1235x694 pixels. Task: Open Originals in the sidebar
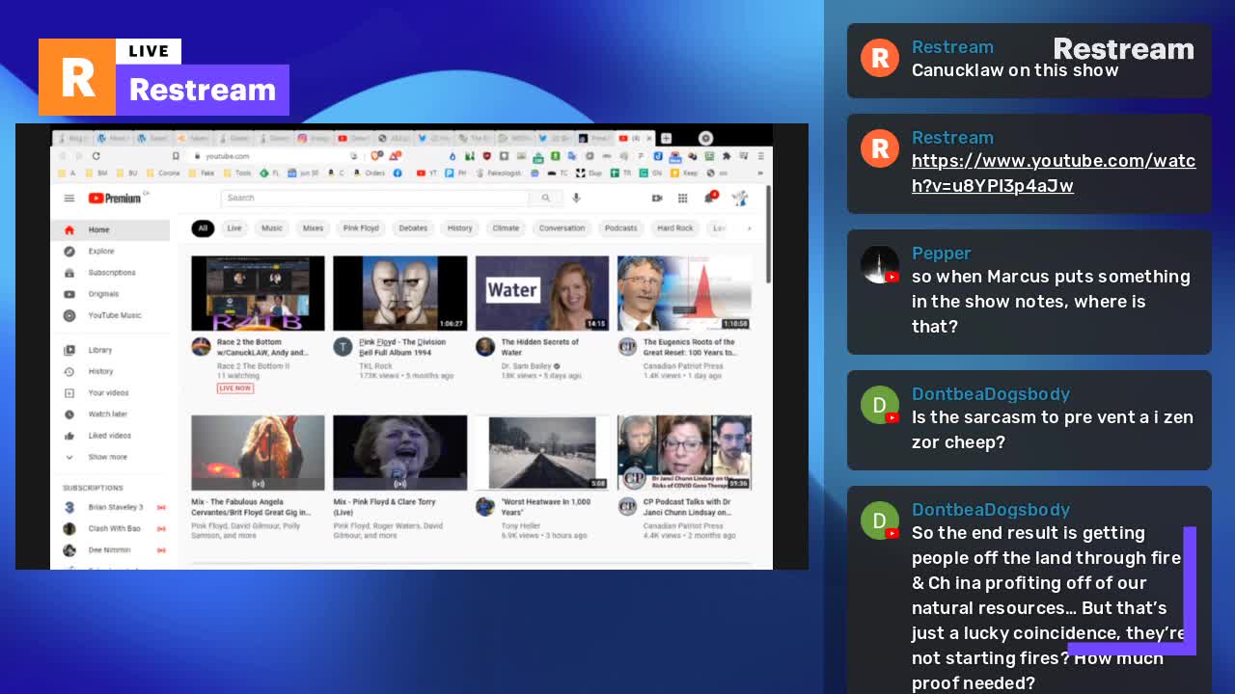click(x=110, y=294)
